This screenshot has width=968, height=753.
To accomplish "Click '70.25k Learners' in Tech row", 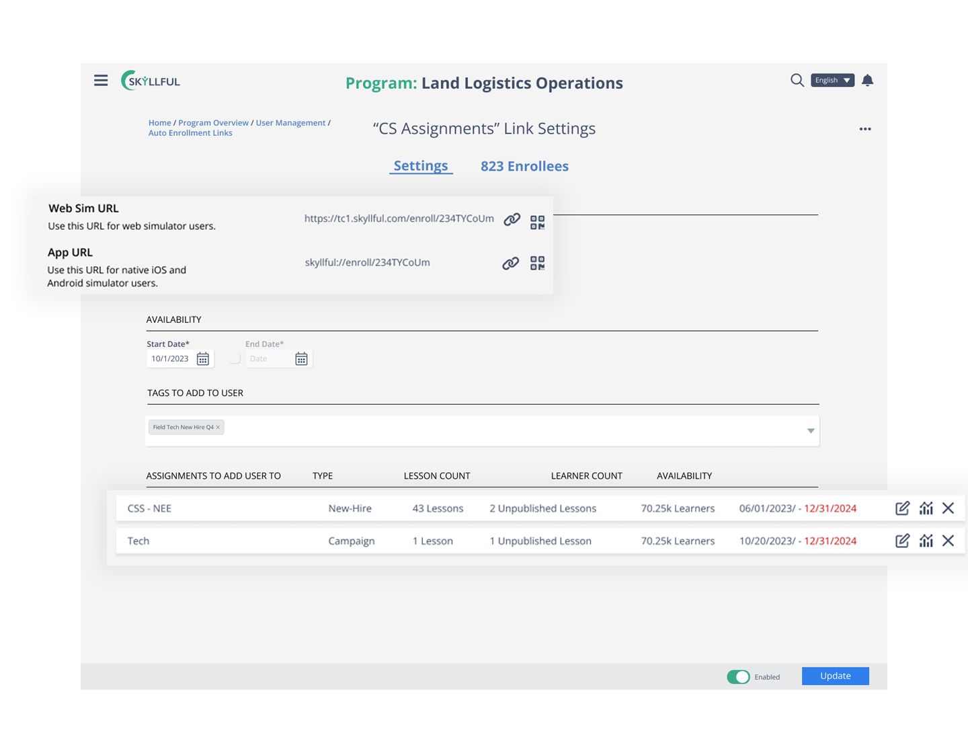I will pos(678,541).
